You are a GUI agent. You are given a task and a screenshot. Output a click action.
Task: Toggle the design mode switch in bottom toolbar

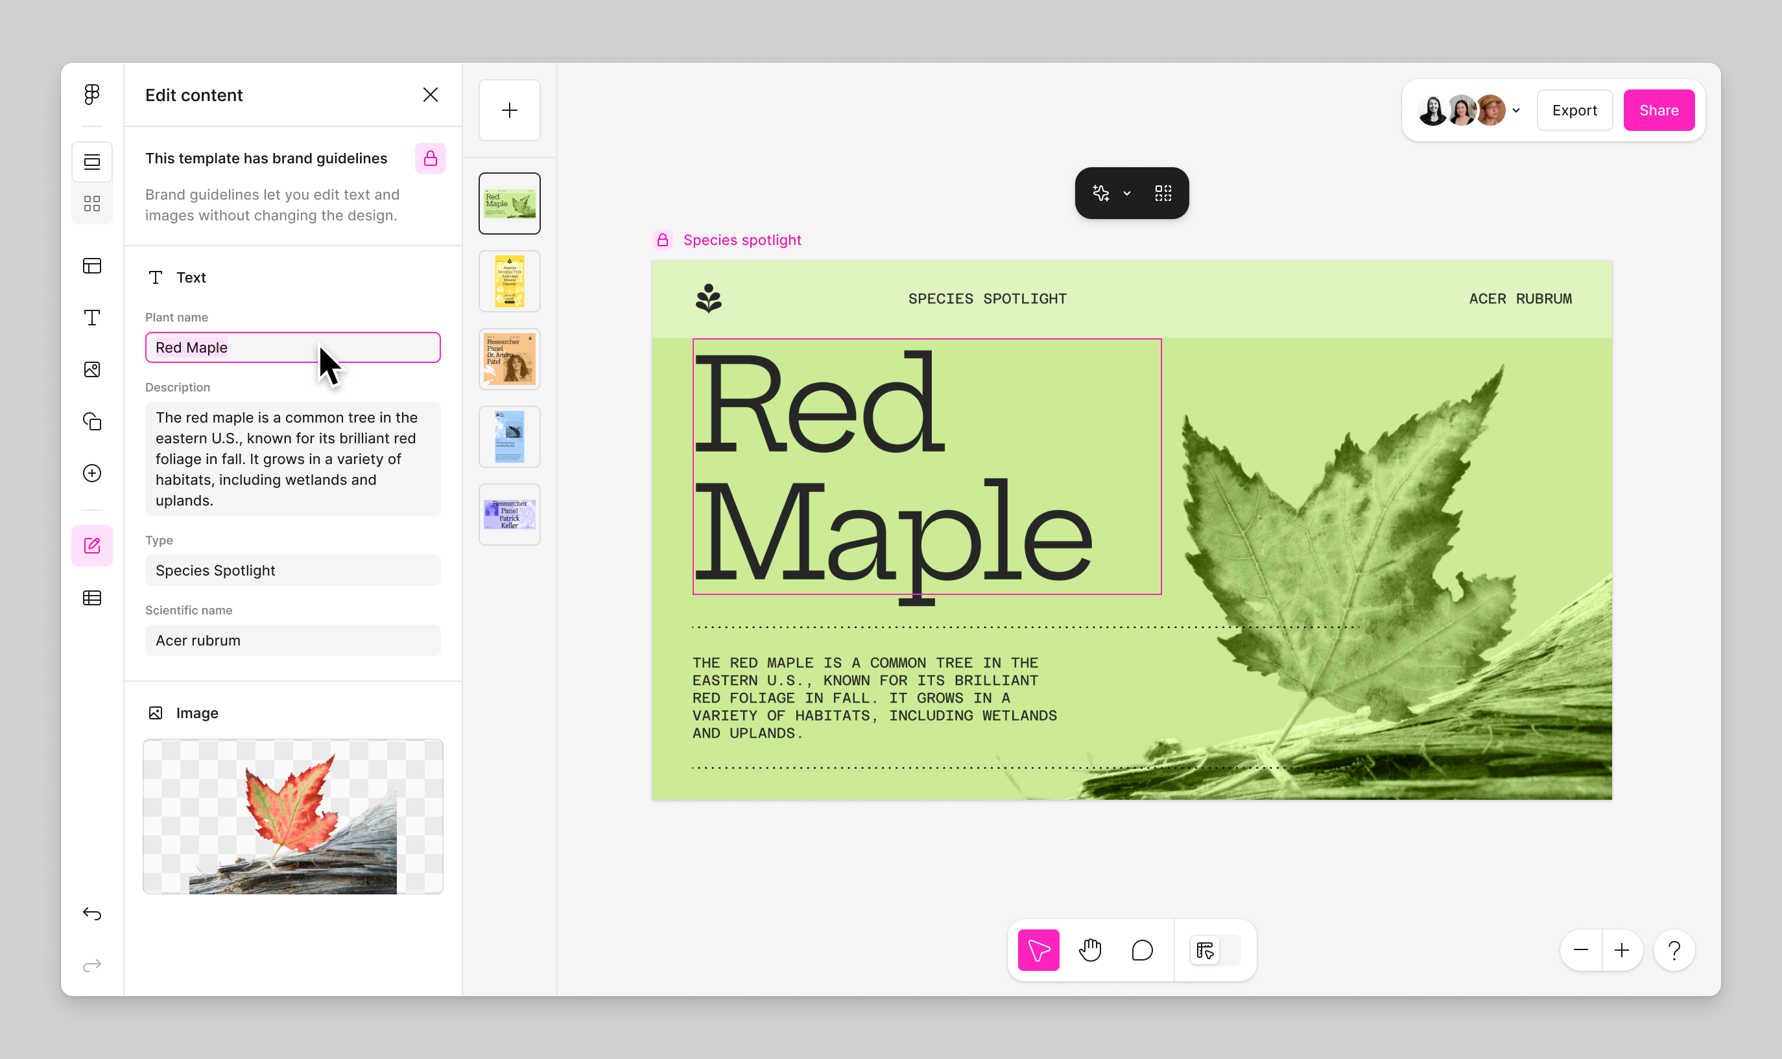1215,950
